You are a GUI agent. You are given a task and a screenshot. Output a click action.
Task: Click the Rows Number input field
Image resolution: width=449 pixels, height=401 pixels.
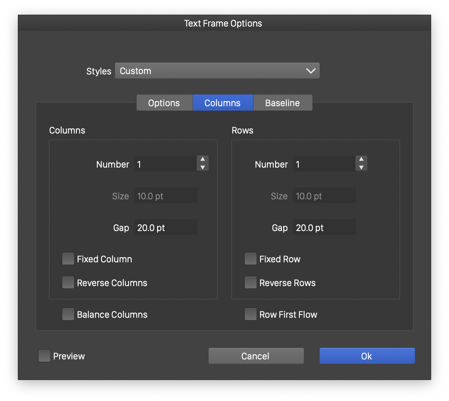pos(324,164)
